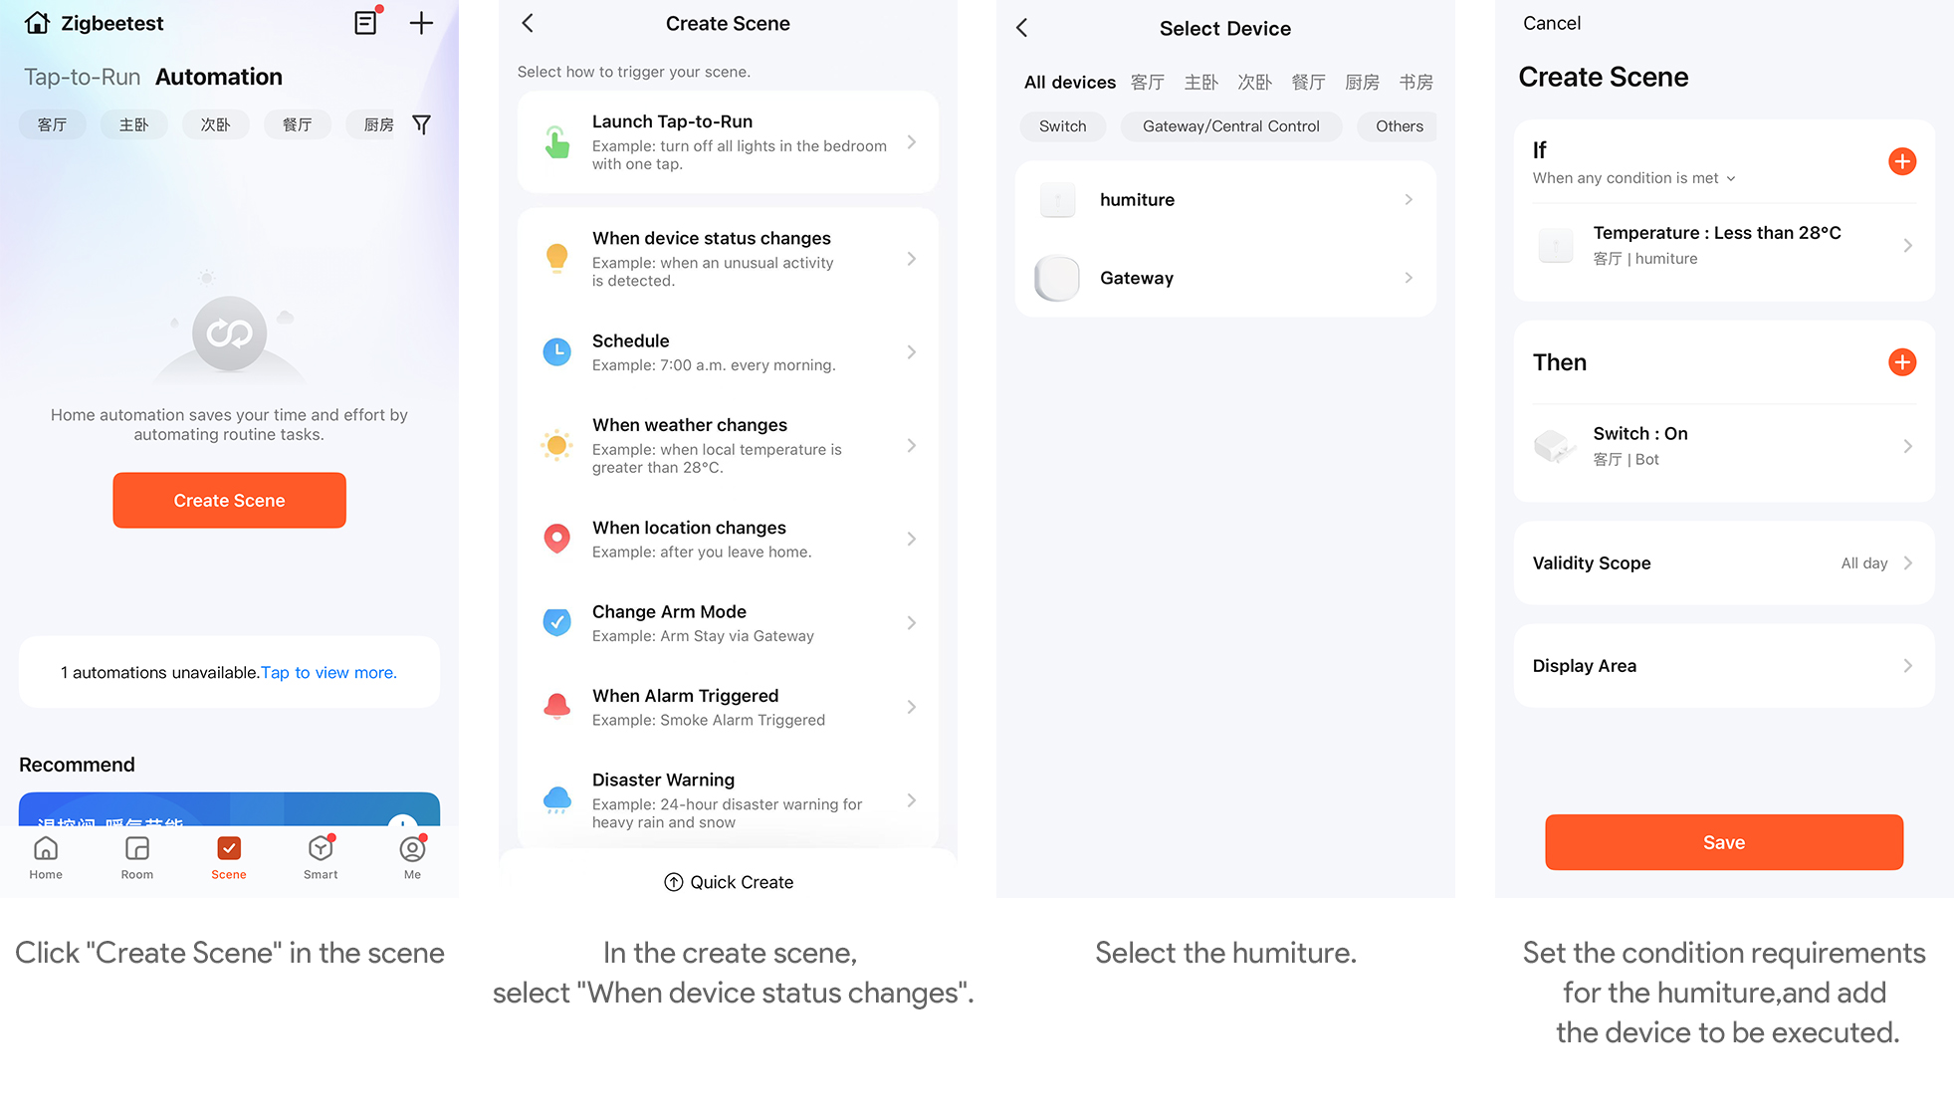Add a task with the Then plus button

click(1901, 362)
